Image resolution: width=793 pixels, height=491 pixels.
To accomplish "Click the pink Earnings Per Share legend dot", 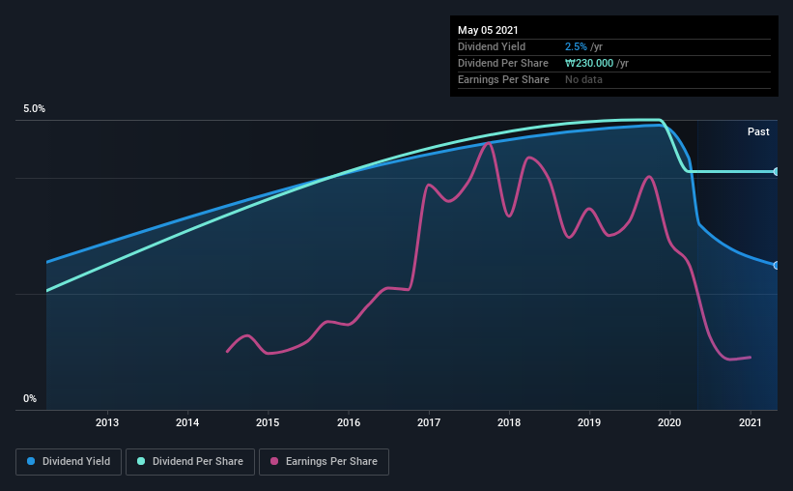I will (x=274, y=461).
